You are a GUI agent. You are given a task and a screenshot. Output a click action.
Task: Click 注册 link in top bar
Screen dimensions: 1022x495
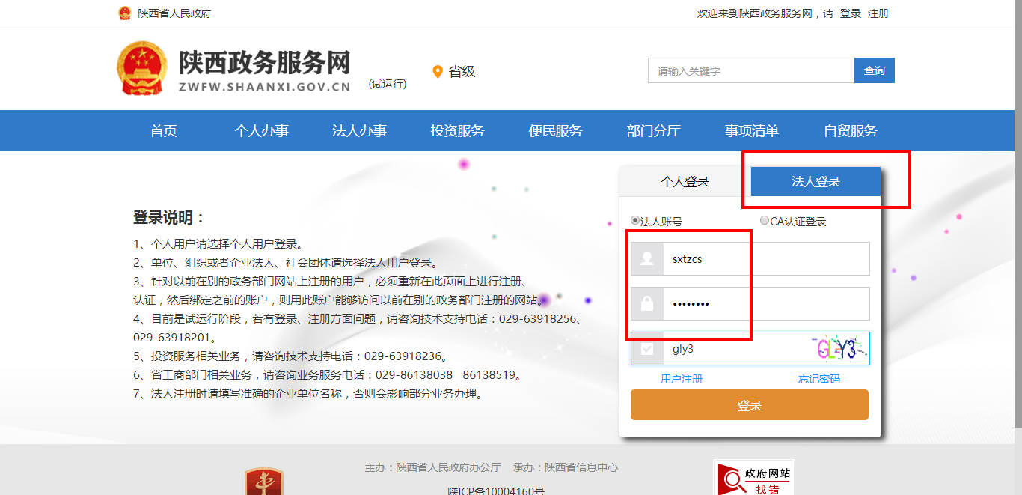(878, 13)
